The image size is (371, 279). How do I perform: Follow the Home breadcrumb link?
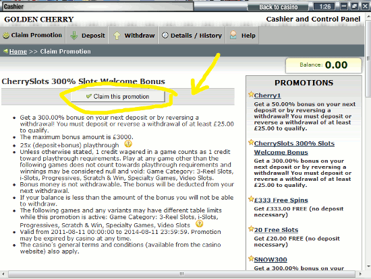click(18, 51)
